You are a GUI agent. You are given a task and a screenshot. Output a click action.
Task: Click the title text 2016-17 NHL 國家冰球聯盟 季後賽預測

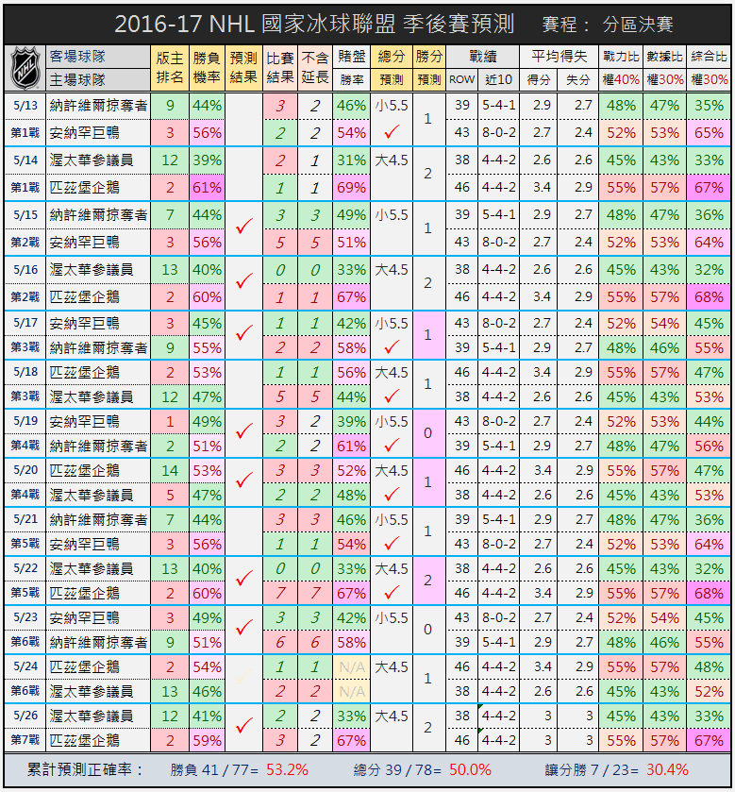(314, 24)
